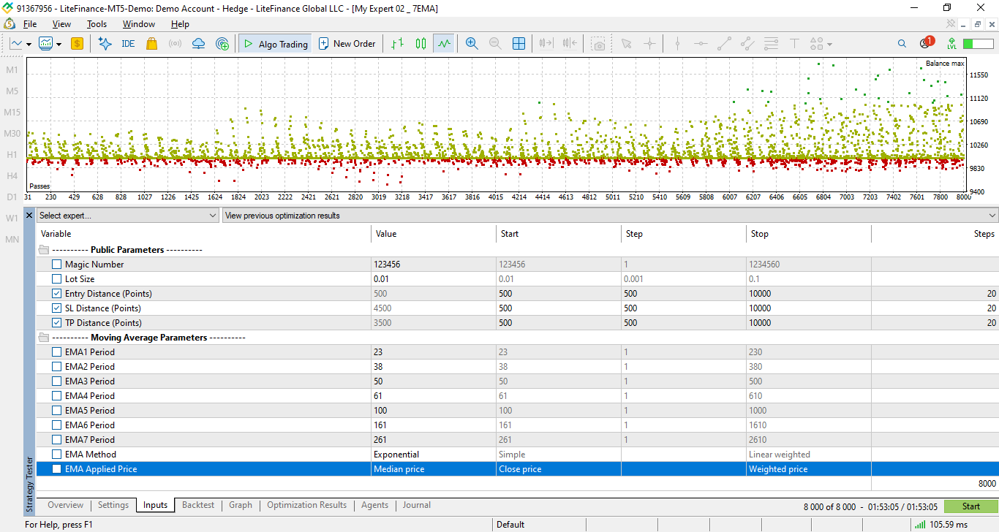Select the line chart icon
The height and width of the screenshot is (532, 999).
click(444, 44)
